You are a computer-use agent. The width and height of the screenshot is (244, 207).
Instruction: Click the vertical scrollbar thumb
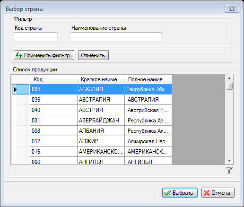(229, 86)
